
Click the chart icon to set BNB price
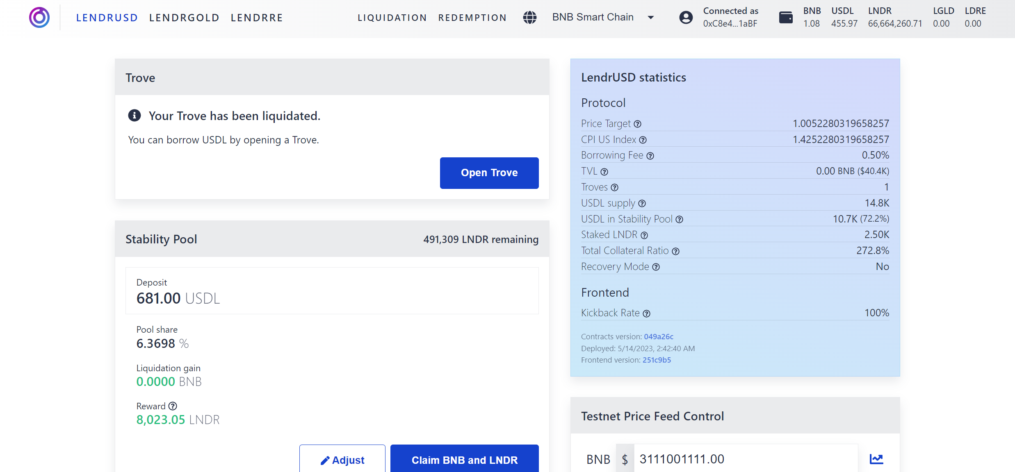[876, 459]
